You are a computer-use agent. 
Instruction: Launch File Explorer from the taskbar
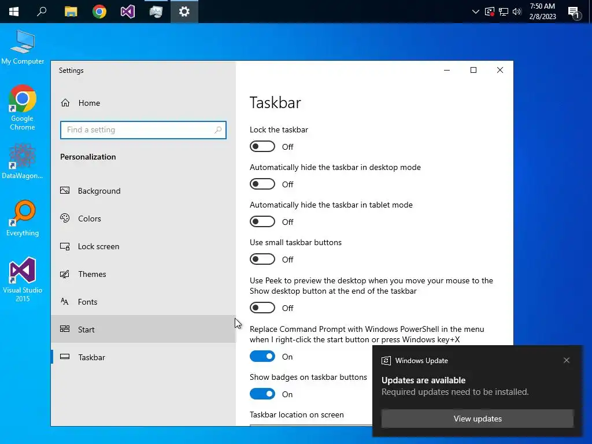point(71,12)
